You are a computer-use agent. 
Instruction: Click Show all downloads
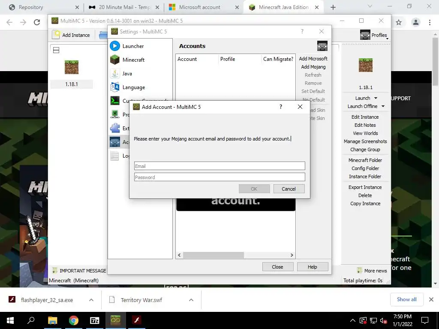(x=406, y=299)
